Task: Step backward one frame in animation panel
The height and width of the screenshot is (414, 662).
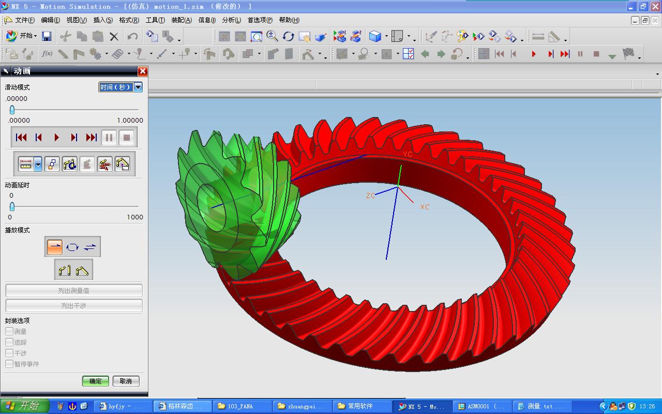Action: (39, 138)
